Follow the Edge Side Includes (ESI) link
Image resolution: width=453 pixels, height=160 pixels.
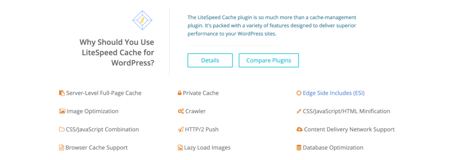pyautogui.click(x=334, y=93)
